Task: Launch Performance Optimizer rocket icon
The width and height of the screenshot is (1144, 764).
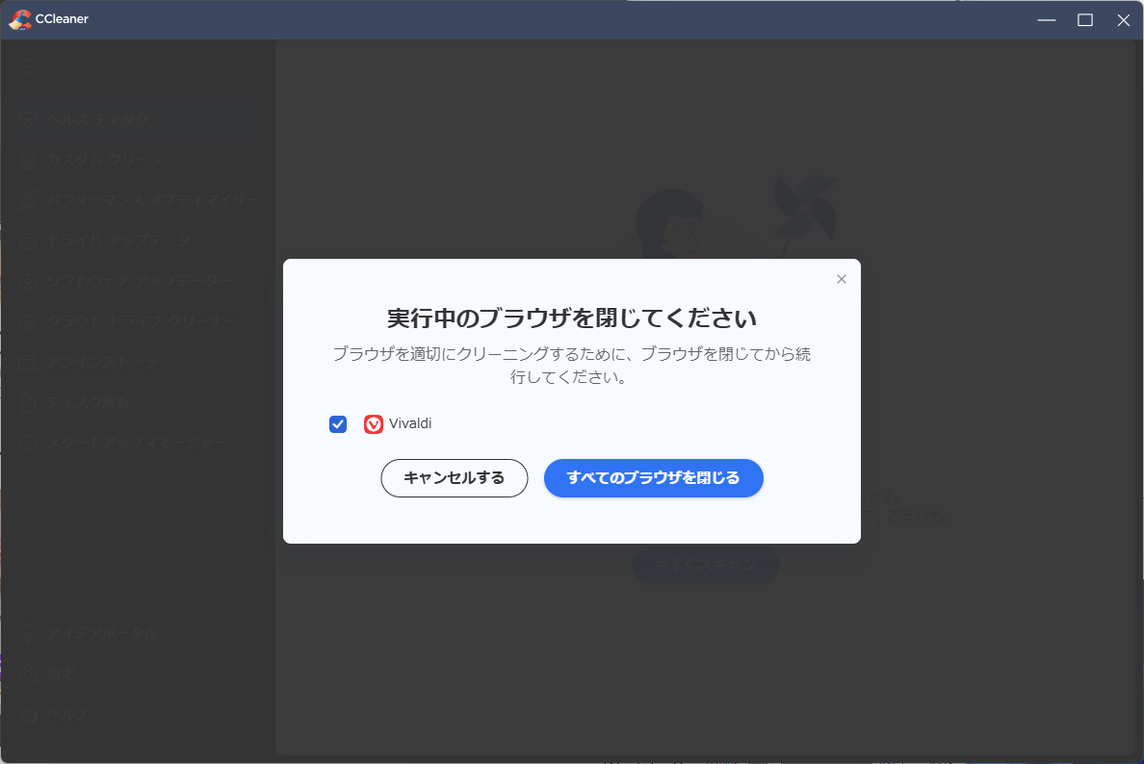Action: [x=27, y=200]
